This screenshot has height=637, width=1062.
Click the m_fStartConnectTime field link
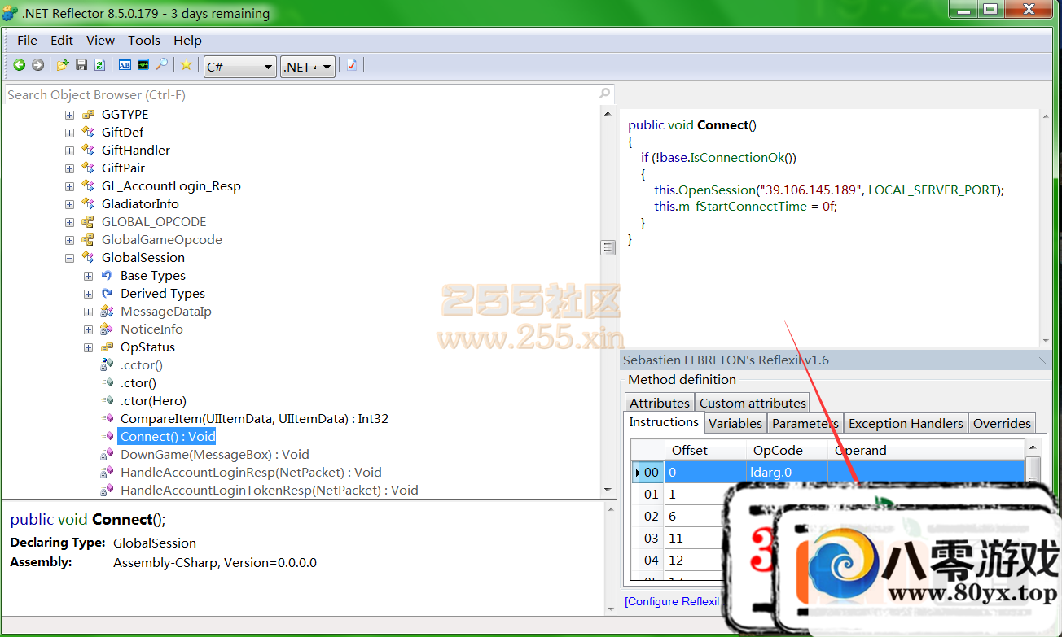click(x=744, y=206)
